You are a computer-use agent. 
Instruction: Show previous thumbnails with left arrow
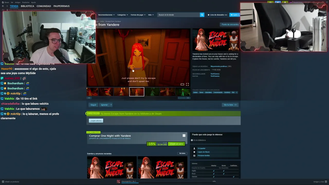(x=89, y=98)
